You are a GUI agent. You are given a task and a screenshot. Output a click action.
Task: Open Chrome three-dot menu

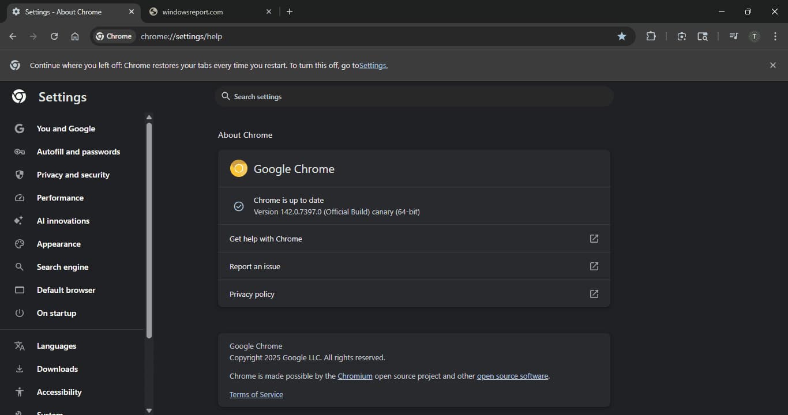(x=775, y=36)
